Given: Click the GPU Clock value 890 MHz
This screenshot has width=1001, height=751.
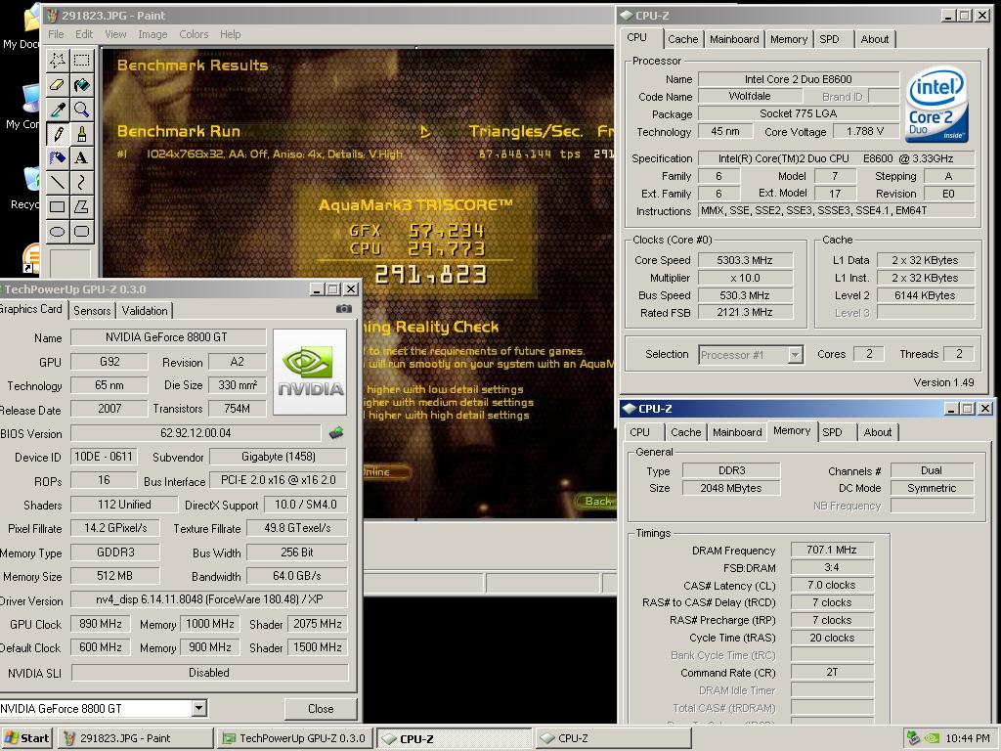Looking at the screenshot, I should coord(101,624).
